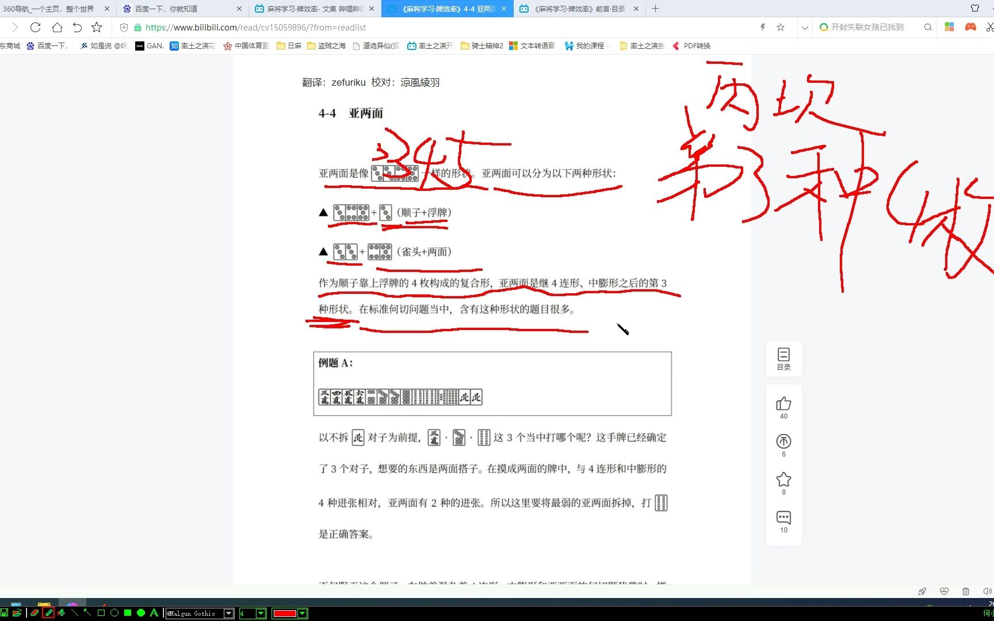The height and width of the screenshot is (621, 994).
Task: Open the pen color dropdown arrow
Action: 303,614
